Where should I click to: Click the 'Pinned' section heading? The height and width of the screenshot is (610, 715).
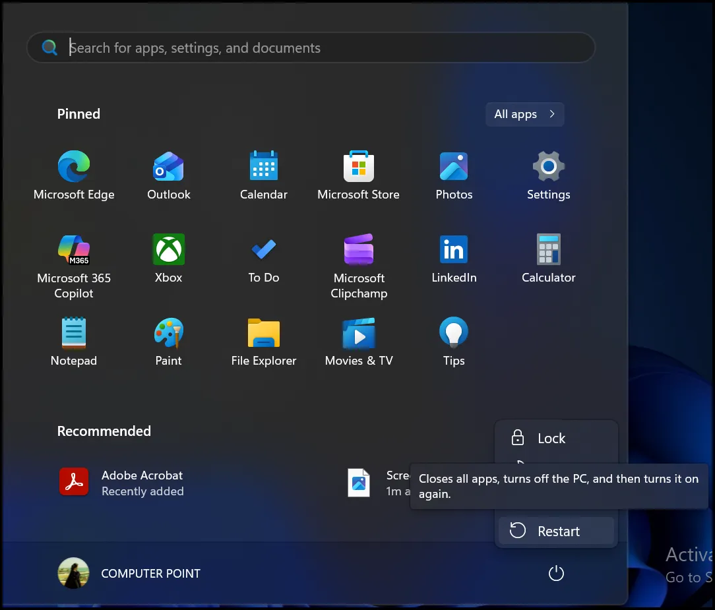point(78,114)
